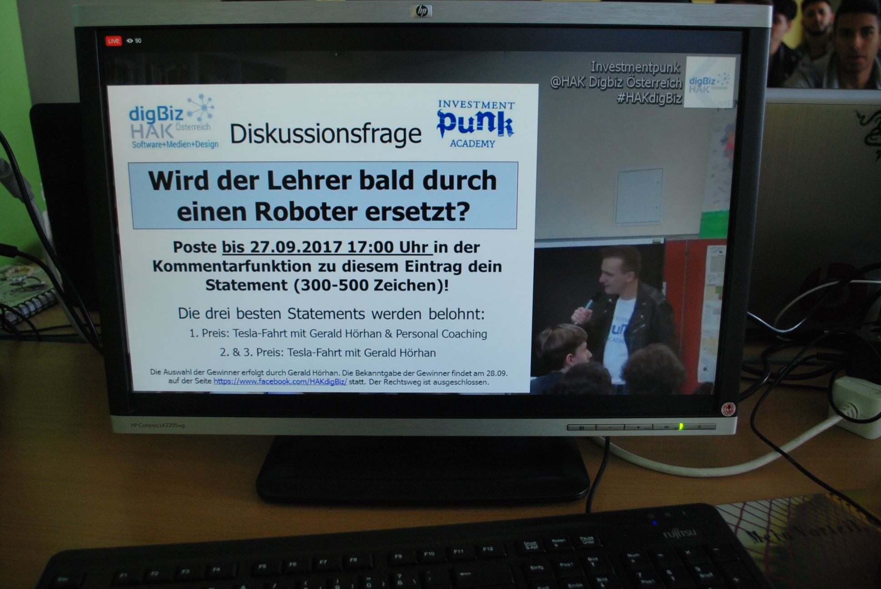Click the '2. & 3. Preis' line

pos(328,353)
